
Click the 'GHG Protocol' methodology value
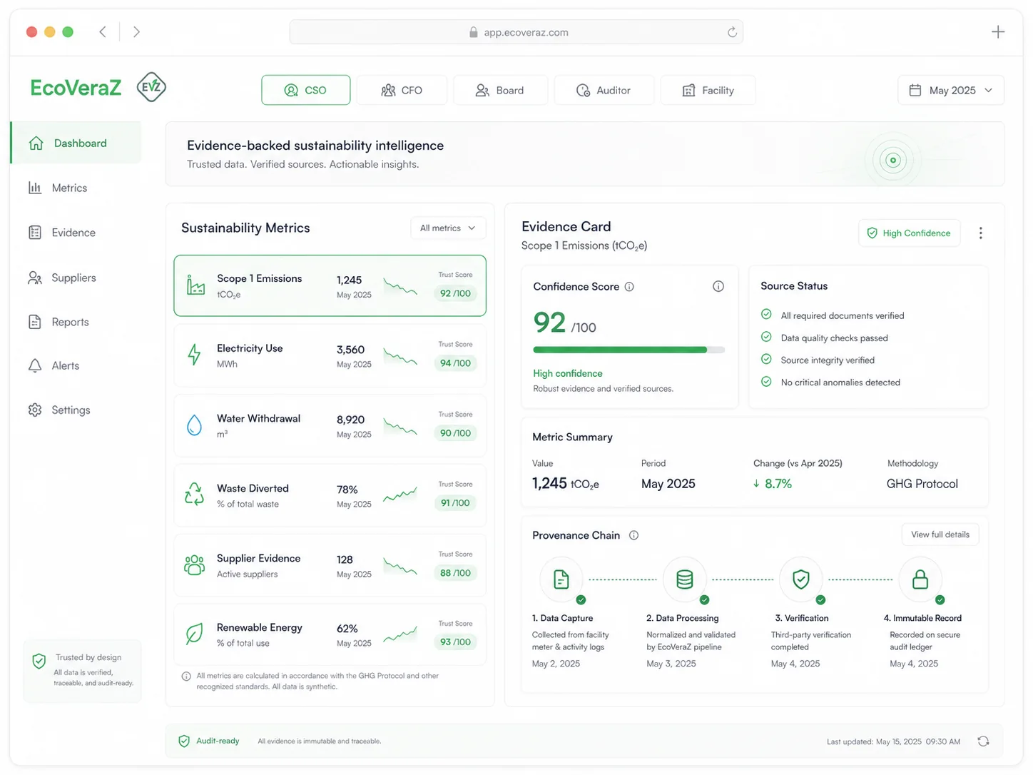[x=922, y=484]
